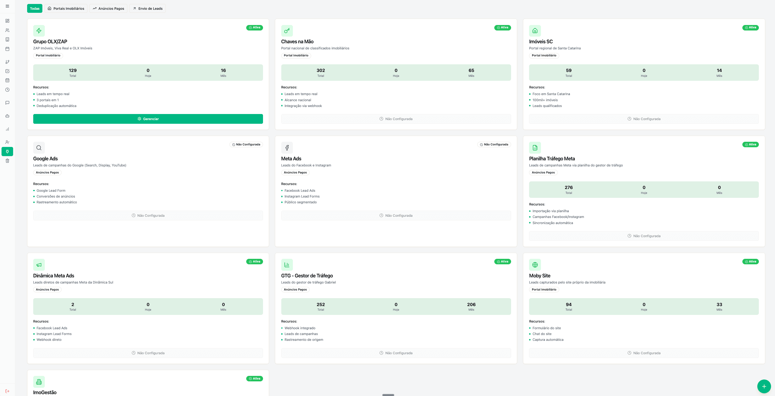775x396 pixels.
Task: Click Não Configurada button on Google Ads card
Action: click(148, 216)
